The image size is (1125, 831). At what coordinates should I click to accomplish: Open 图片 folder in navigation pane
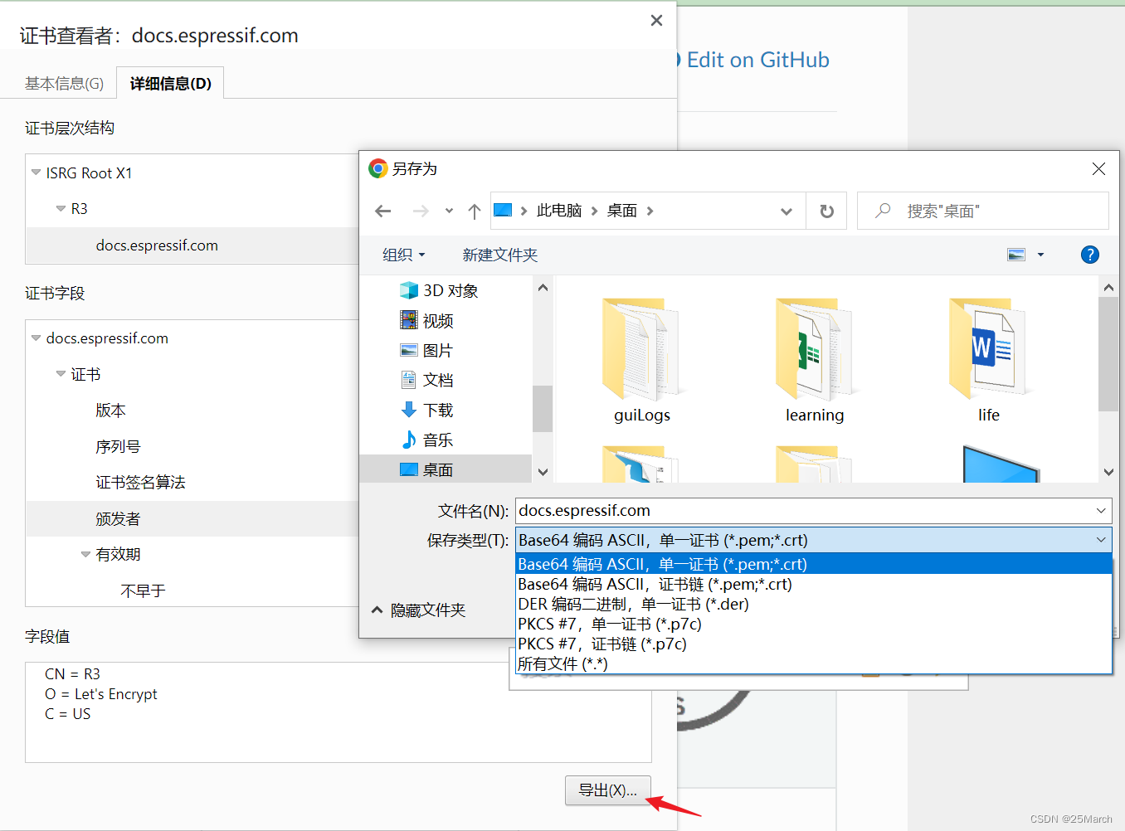pos(426,350)
